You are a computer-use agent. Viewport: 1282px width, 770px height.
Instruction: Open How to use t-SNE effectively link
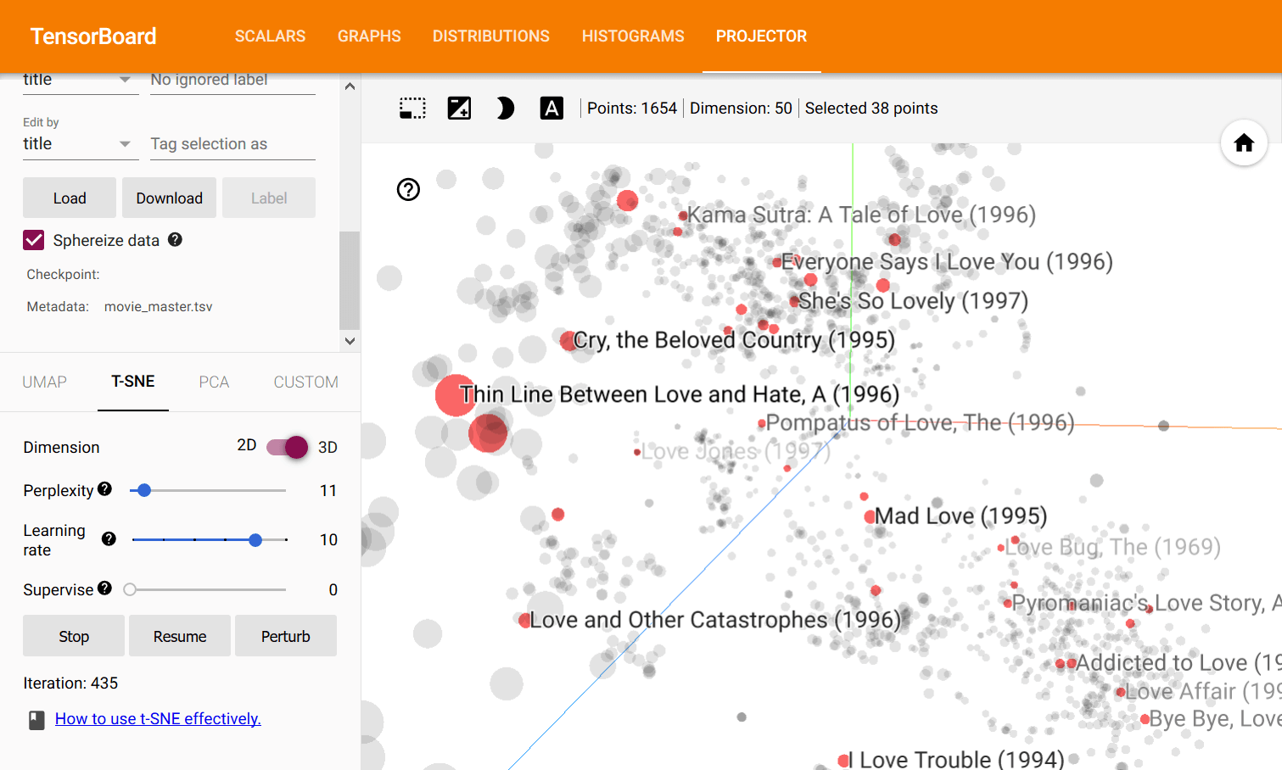tap(158, 719)
